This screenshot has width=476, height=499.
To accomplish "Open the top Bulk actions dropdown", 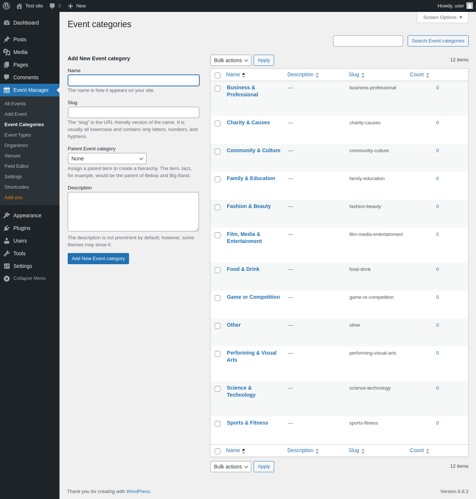I will 231,60.
